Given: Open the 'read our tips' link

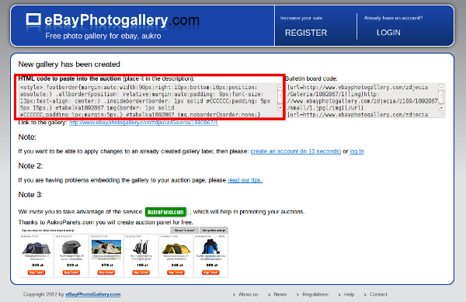Looking at the screenshot, I should [245, 180].
